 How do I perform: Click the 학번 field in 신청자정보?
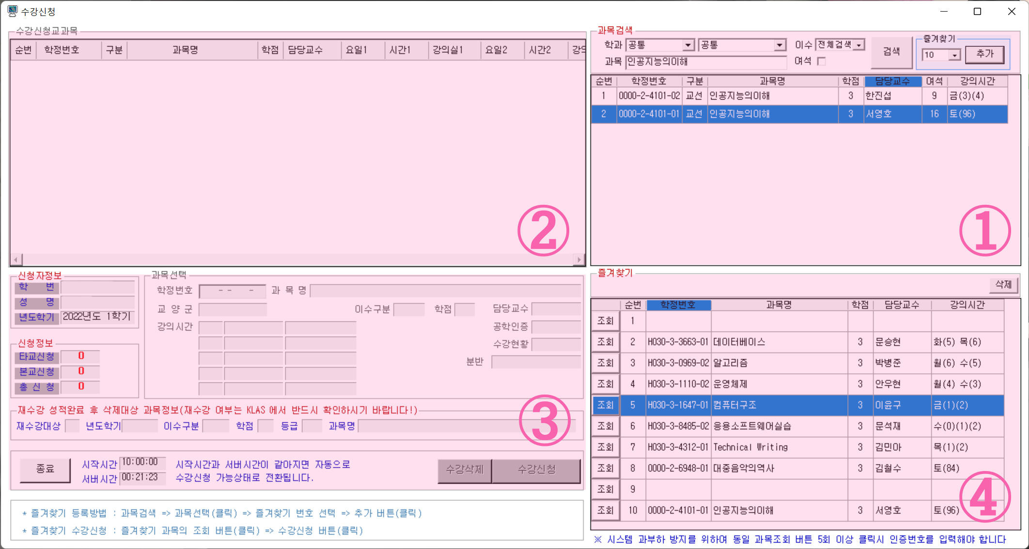tap(98, 288)
